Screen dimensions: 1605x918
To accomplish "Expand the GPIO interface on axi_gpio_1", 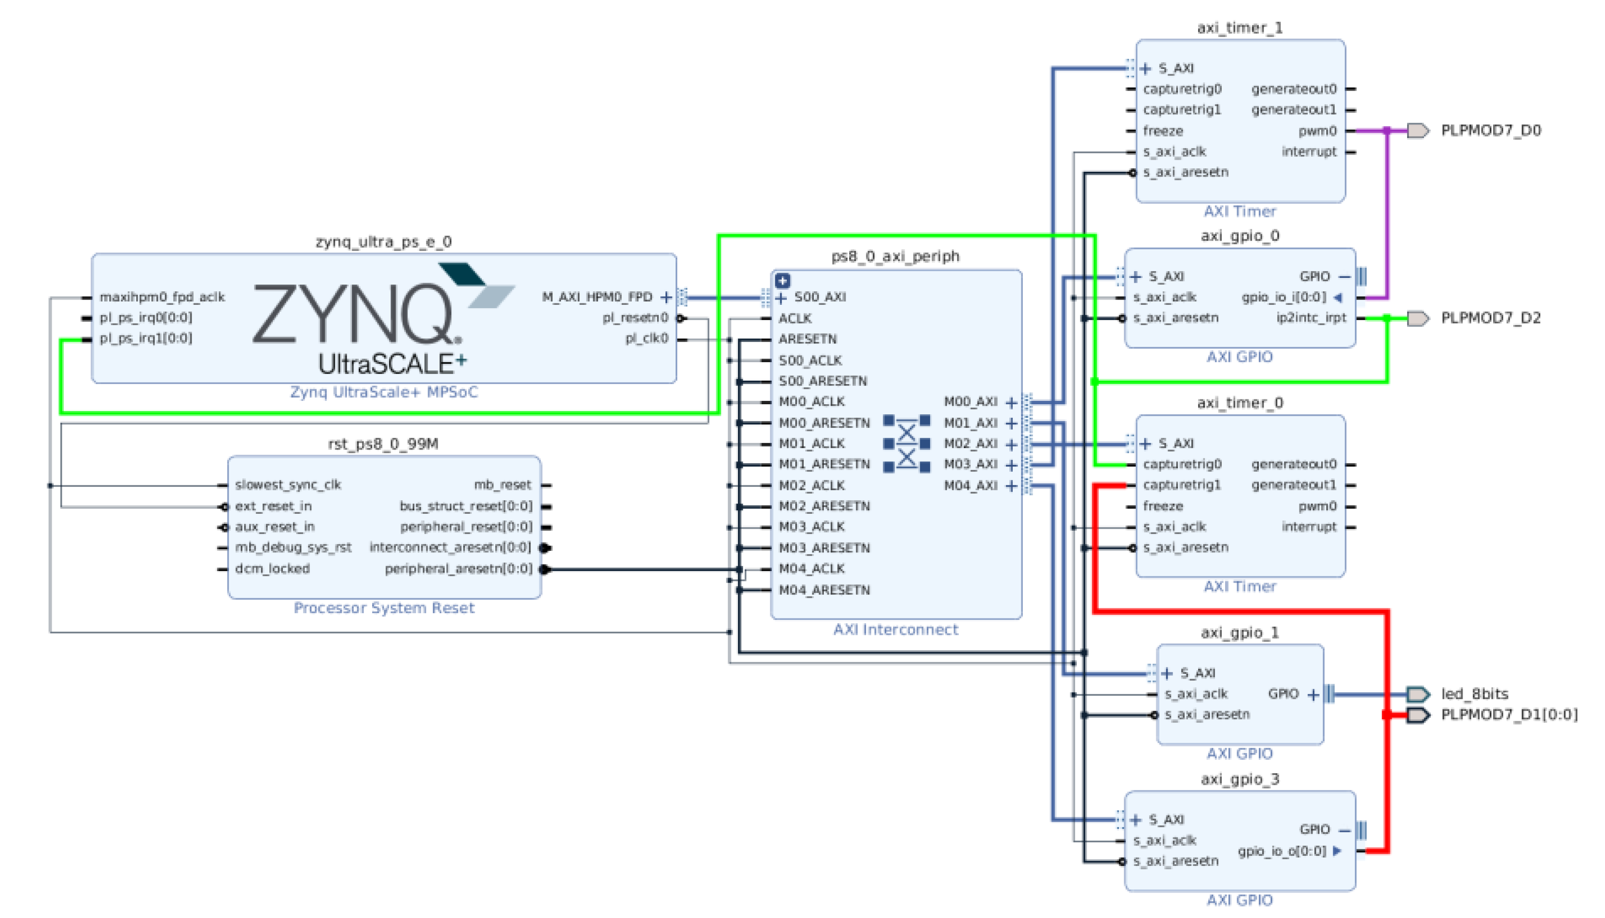I will click(1313, 695).
